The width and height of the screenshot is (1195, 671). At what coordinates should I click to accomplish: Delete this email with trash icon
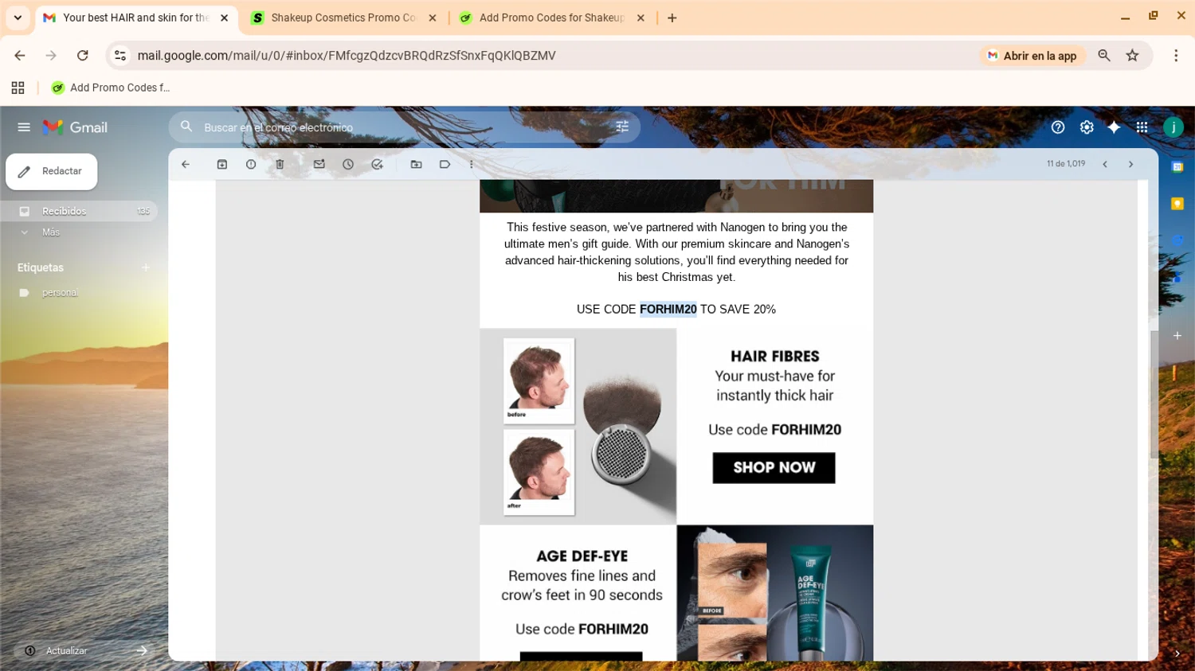(280, 164)
